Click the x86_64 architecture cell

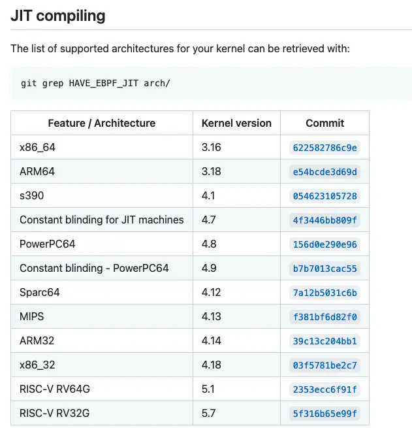tap(38, 148)
